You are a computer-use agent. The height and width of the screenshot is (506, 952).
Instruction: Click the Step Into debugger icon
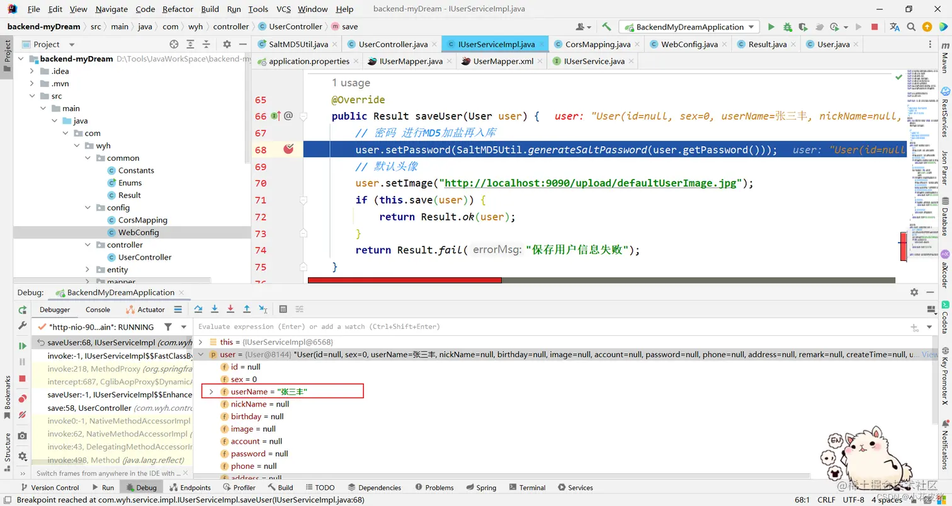click(x=214, y=309)
